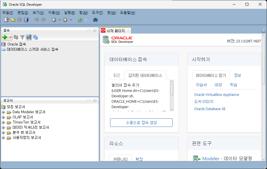Image resolution: width=267 pixels, height=169 pixels.
Task: Click the Modeler tool icon in 관련 도구
Action: (196, 158)
